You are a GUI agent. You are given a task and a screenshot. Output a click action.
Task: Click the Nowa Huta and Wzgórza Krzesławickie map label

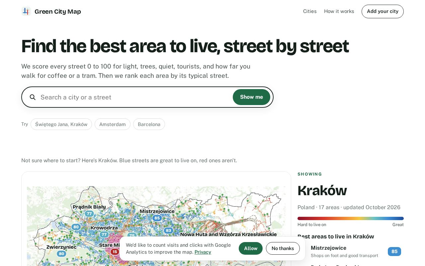coord(228,234)
